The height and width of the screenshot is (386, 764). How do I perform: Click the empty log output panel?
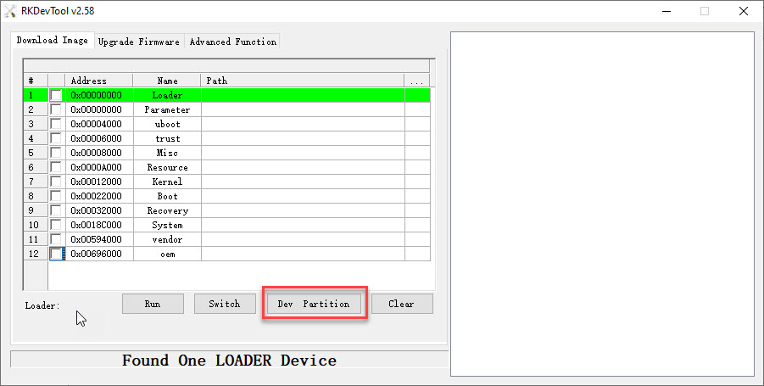pos(602,204)
